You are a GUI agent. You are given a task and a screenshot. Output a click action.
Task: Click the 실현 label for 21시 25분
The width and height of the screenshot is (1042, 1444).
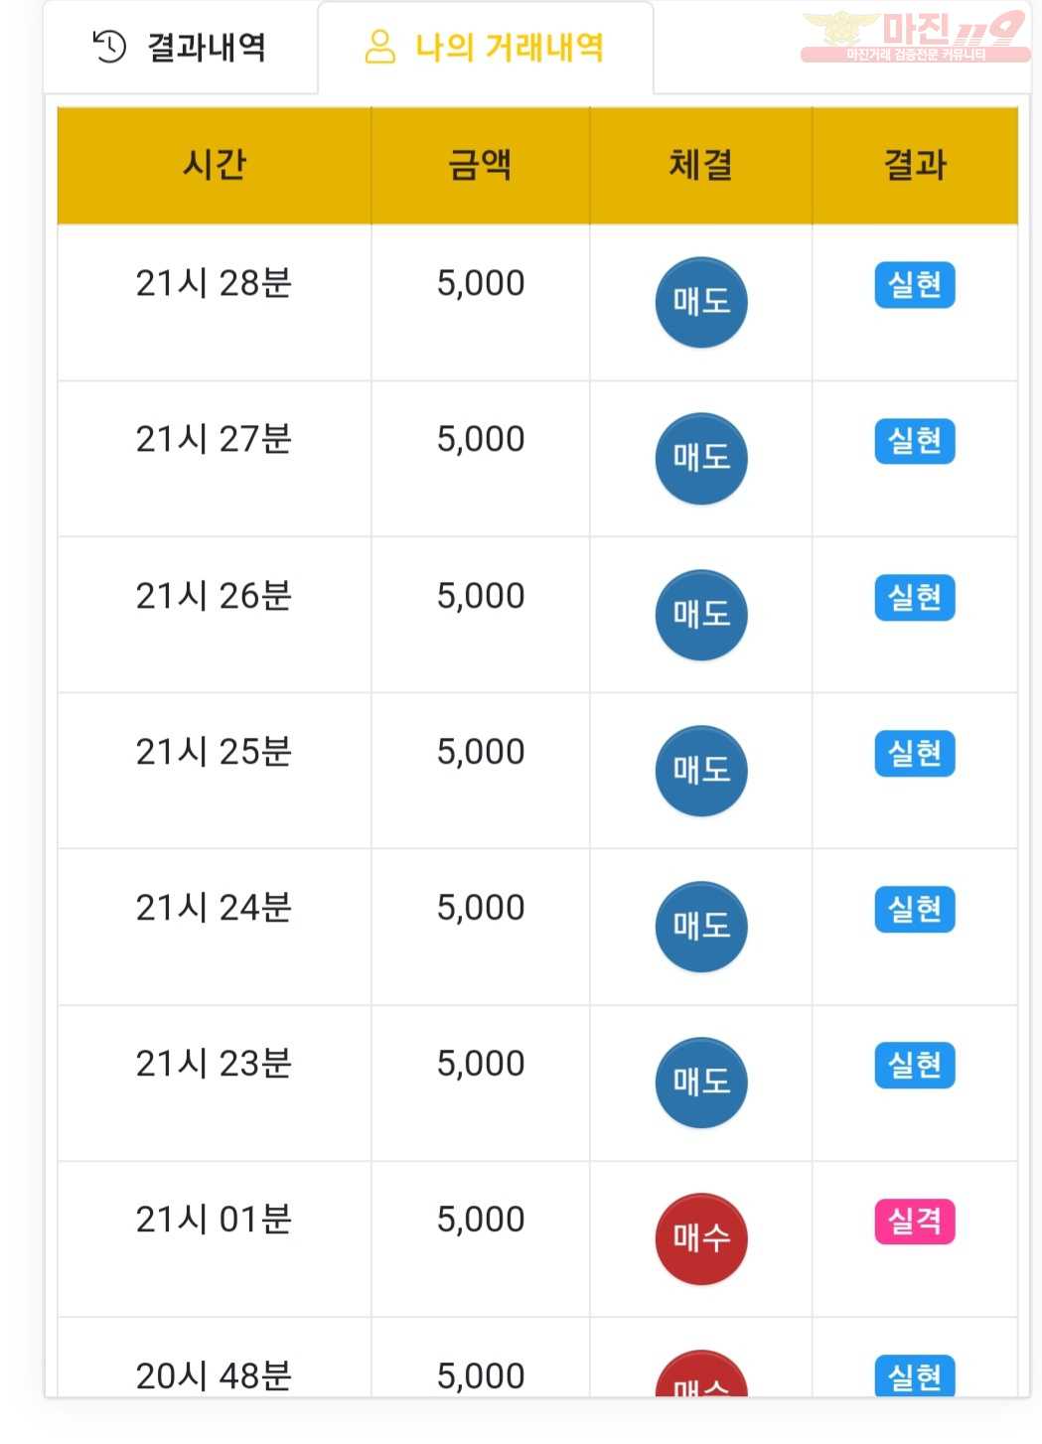coord(915,754)
